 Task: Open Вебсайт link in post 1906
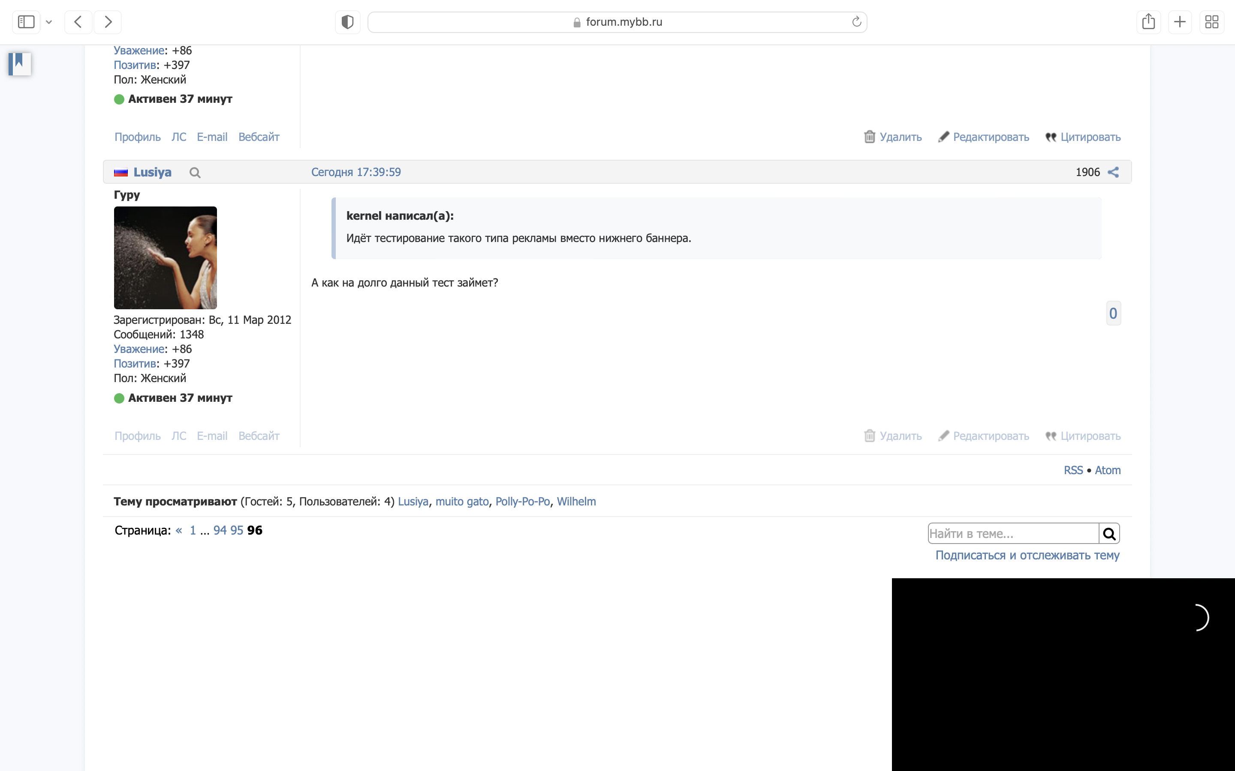(259, 436)
